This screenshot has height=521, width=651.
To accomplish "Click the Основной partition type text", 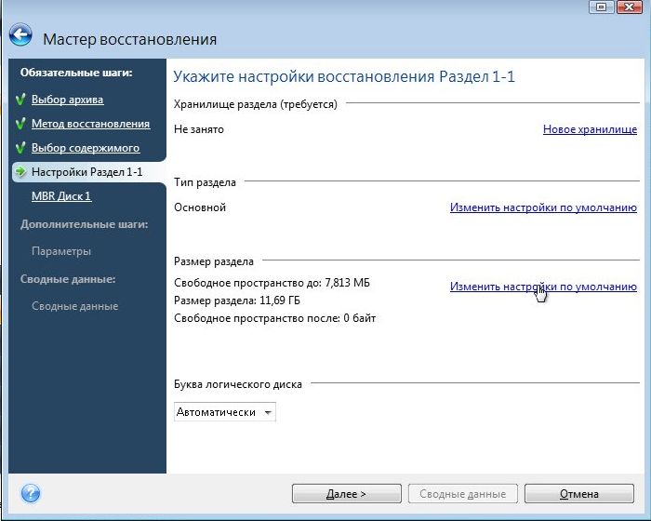I will point(200,207).
